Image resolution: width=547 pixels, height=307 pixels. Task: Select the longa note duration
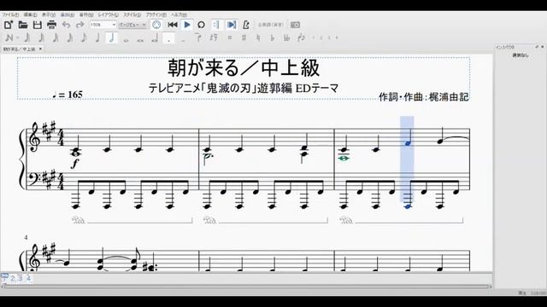pos(155,38)
